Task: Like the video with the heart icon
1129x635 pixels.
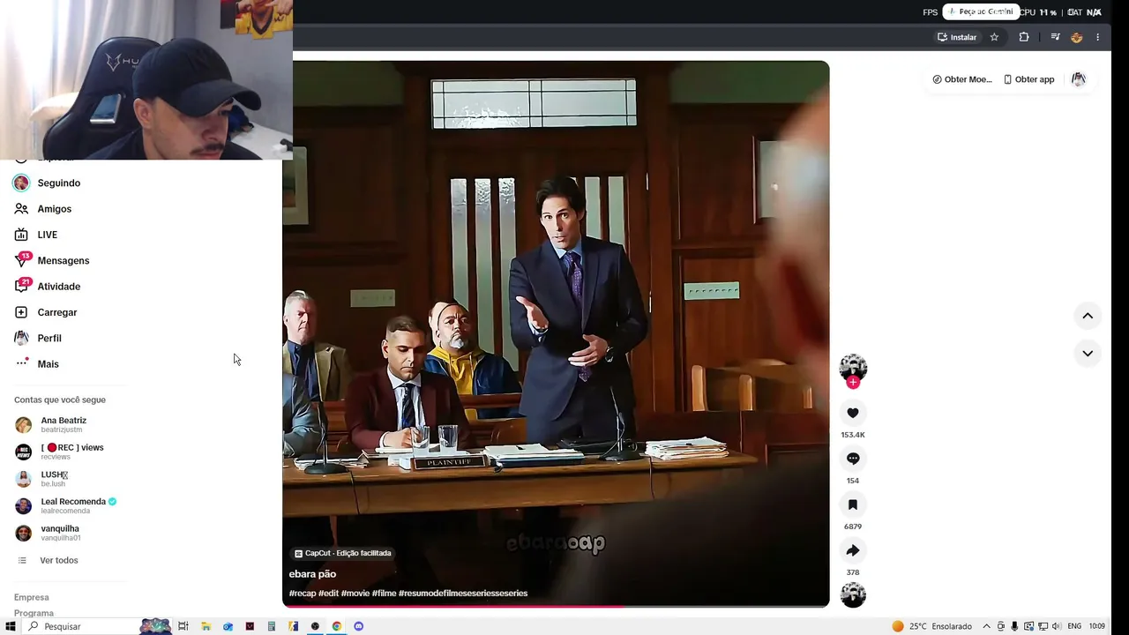Action: coord(853,413)
